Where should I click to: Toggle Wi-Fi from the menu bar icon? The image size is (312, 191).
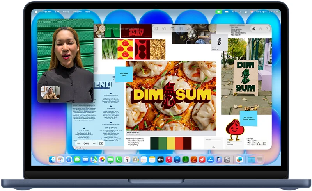[234, 12]
